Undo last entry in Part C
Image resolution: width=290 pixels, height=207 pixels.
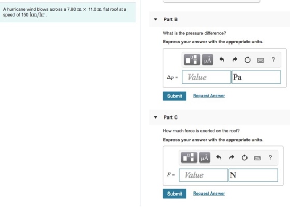(x=219, y=157)
